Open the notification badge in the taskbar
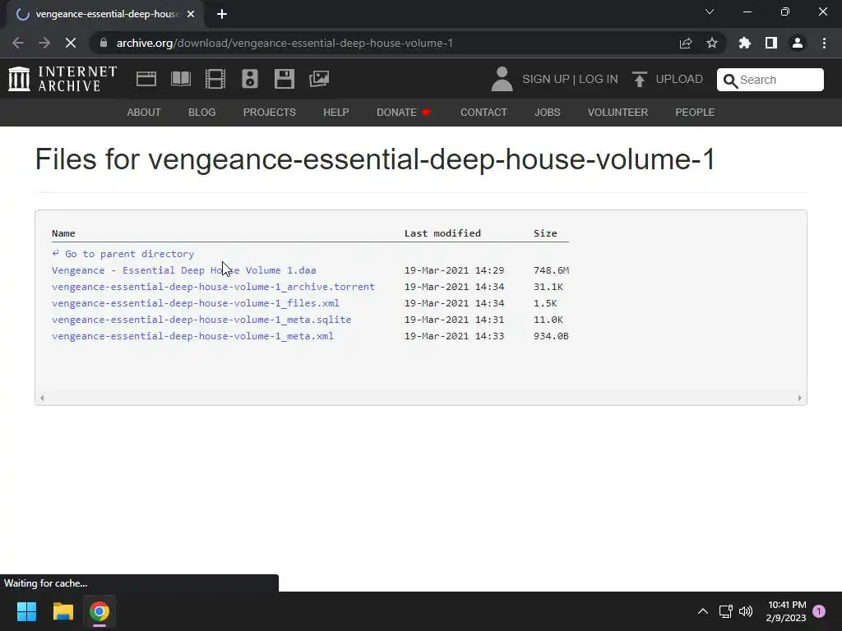Image resolution: width=842 pixels, height=631 pixels. (819, 611)
